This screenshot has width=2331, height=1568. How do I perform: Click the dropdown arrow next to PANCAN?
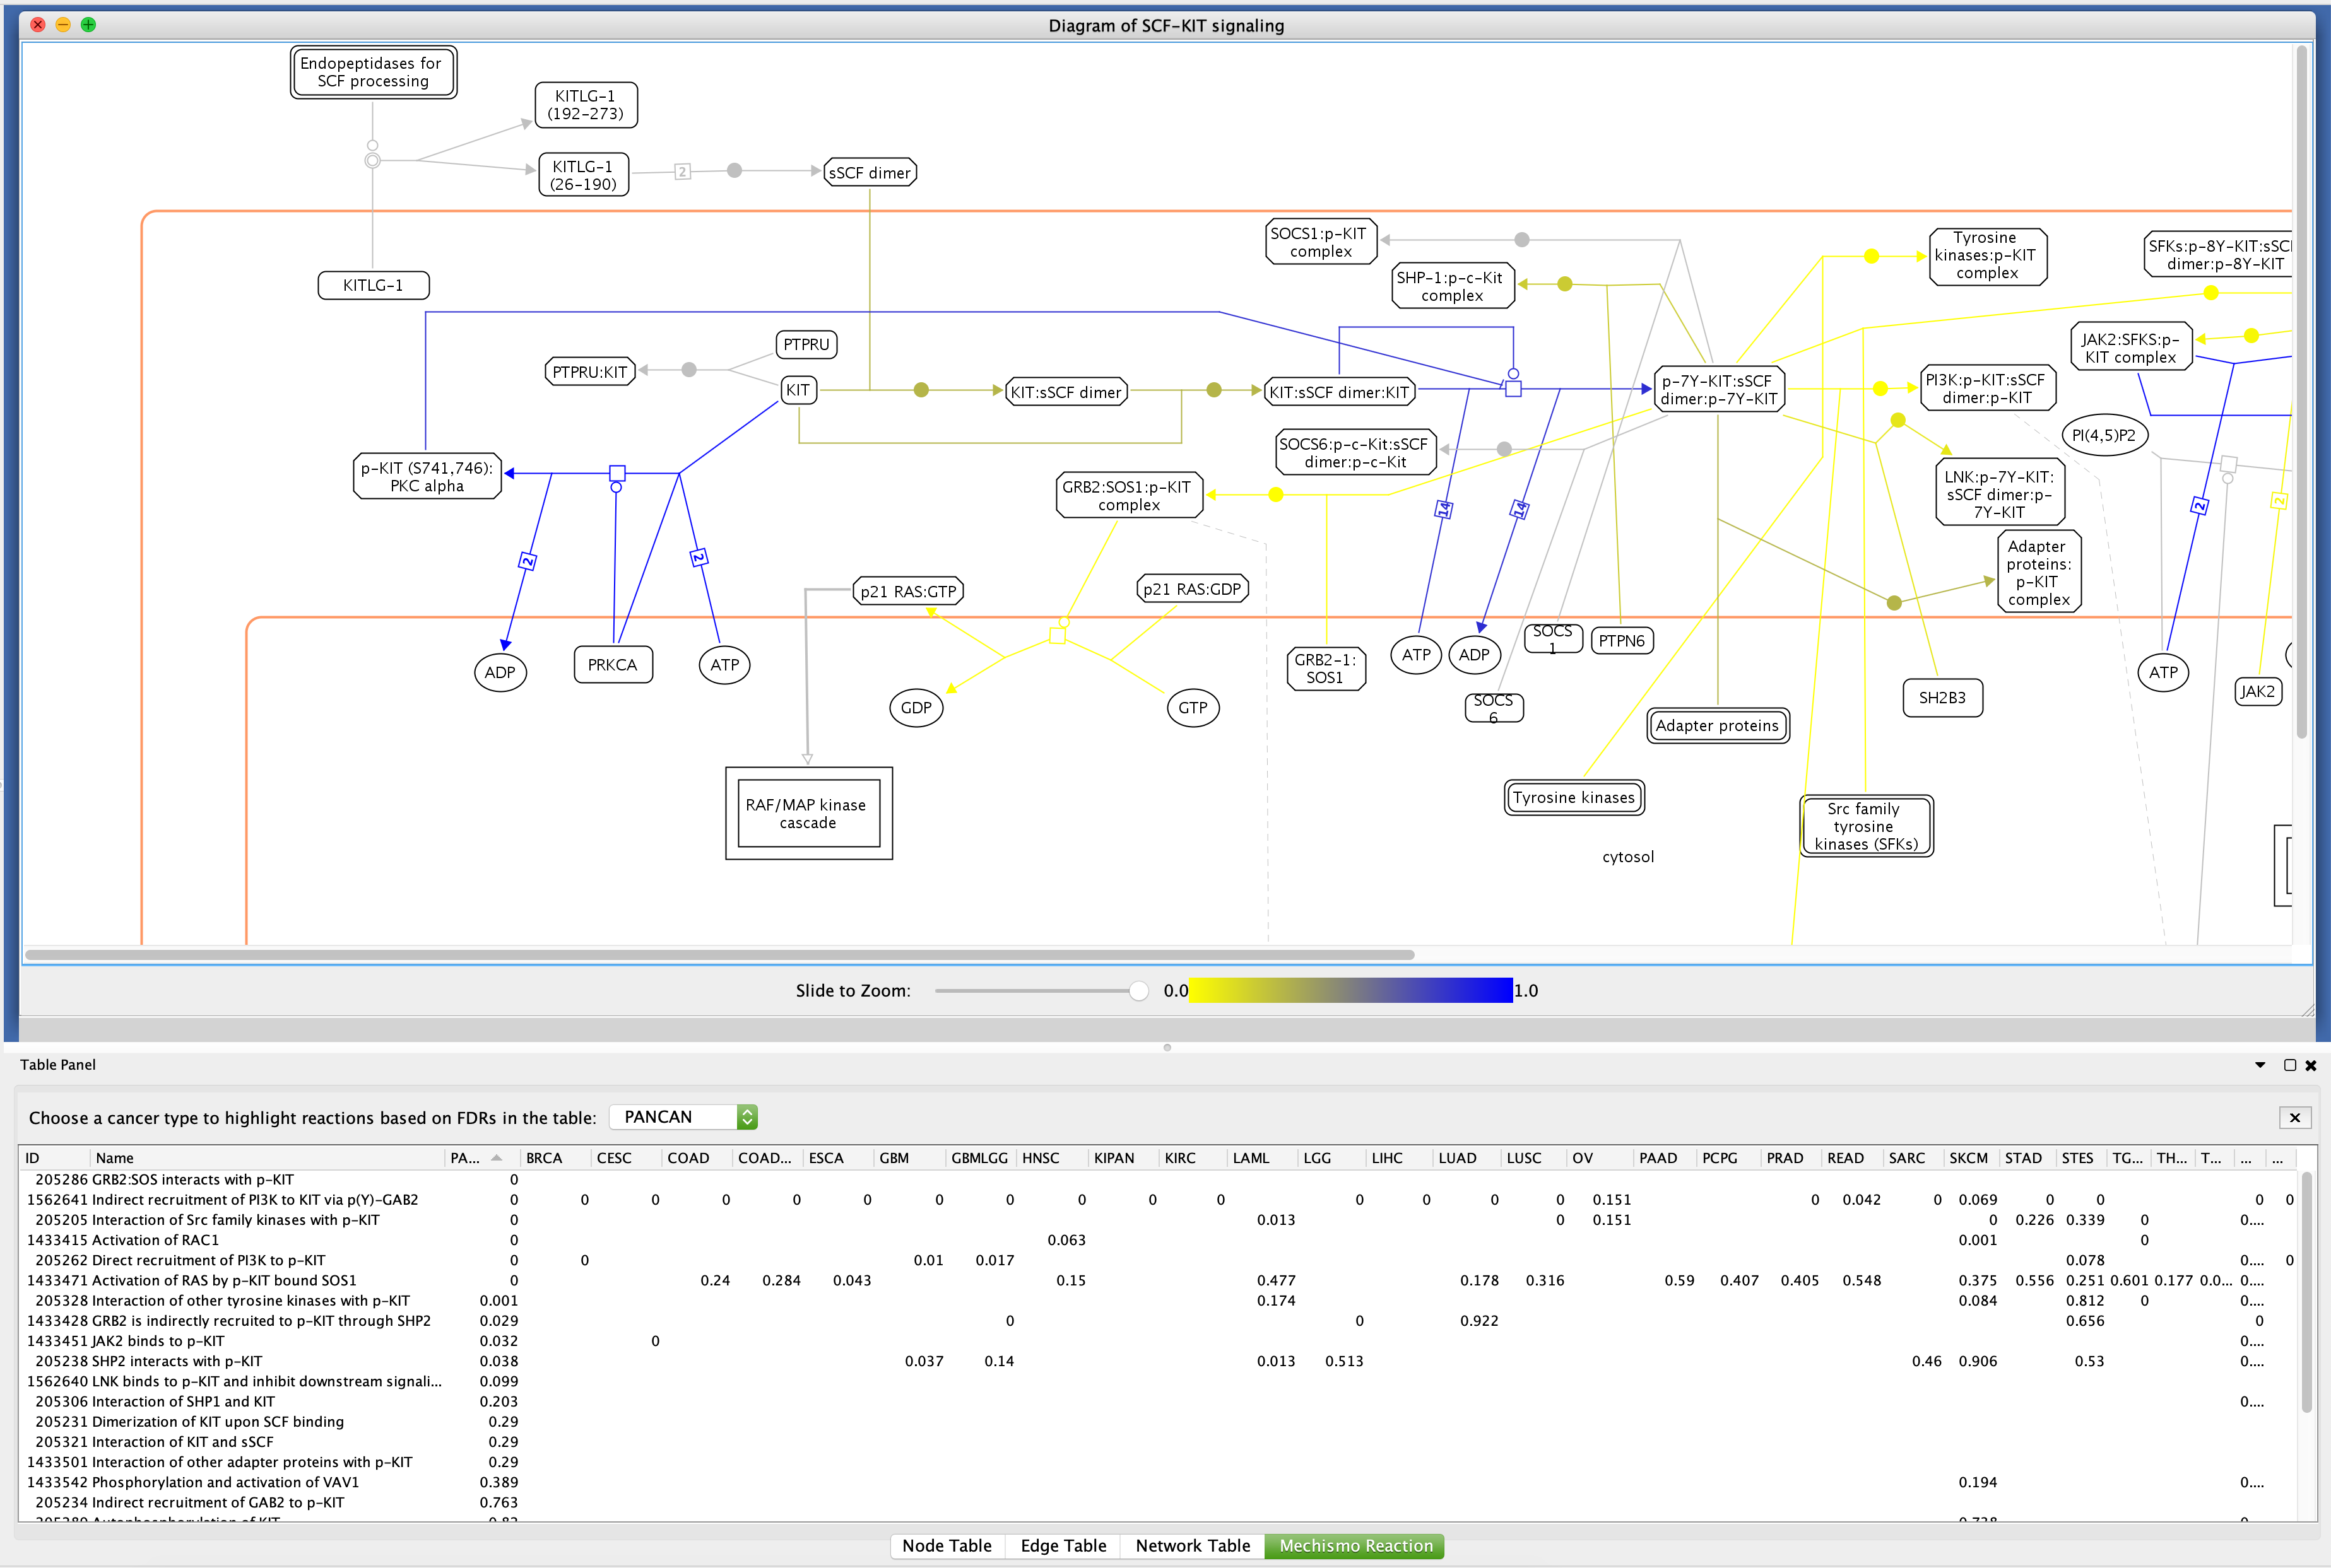(747, 1116)
